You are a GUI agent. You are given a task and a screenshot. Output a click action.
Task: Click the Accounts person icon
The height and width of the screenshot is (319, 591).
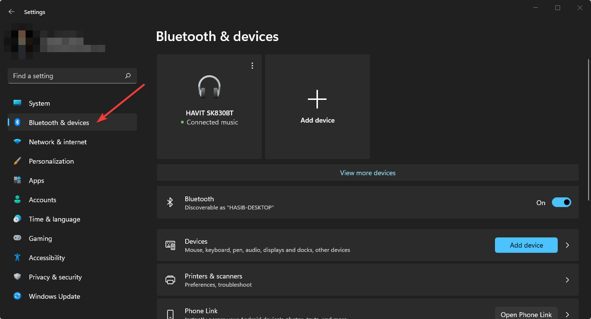(x=17, y=200)
